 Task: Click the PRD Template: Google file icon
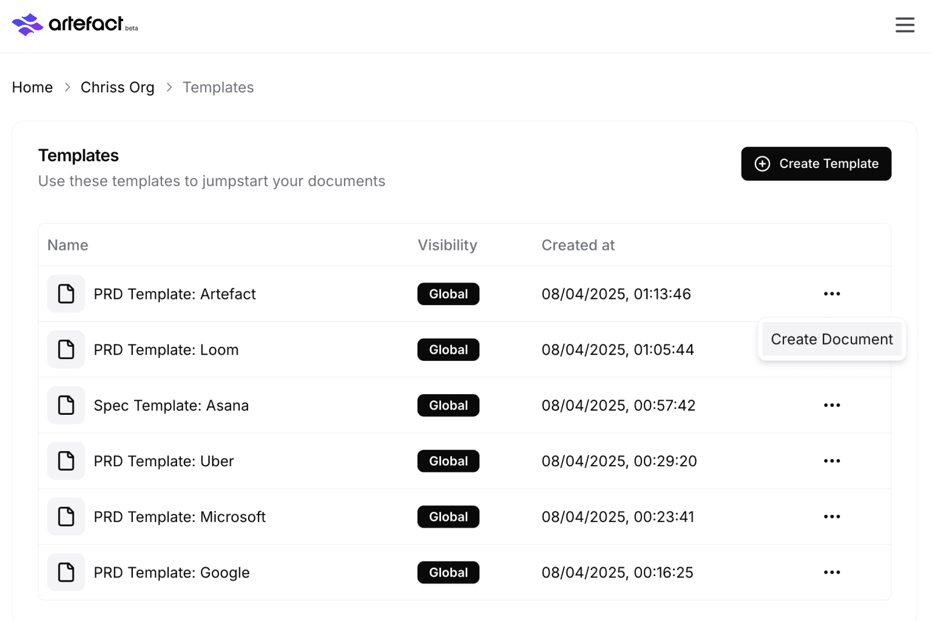click(x=66, y=572)
